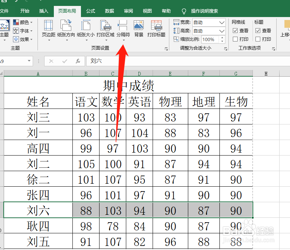Open the 颜色 theme colors option
Screen dimensions: 290x250
pos(23,22)
